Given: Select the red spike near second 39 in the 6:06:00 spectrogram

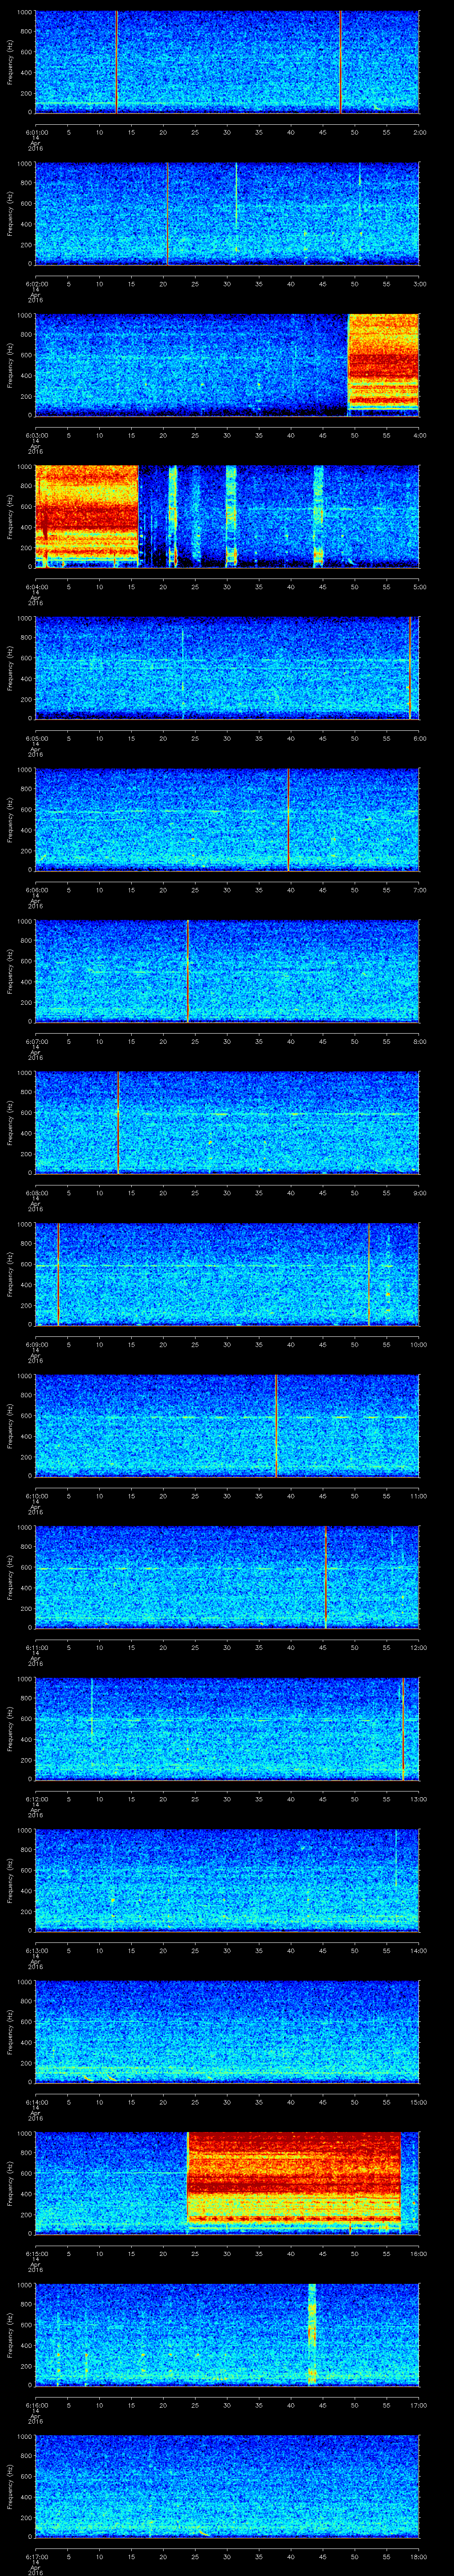Looking at the screenshot, I should (x=287, y=820).
